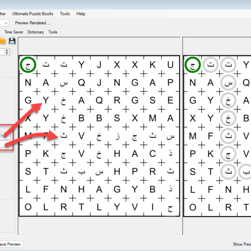Select the Tools tab below the toolbar
This screenshot has height=251, width=251.
tap(53, 32)
